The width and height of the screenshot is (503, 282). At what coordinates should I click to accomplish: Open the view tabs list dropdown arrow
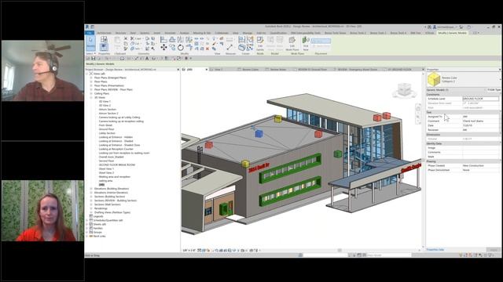coord(423,70)
